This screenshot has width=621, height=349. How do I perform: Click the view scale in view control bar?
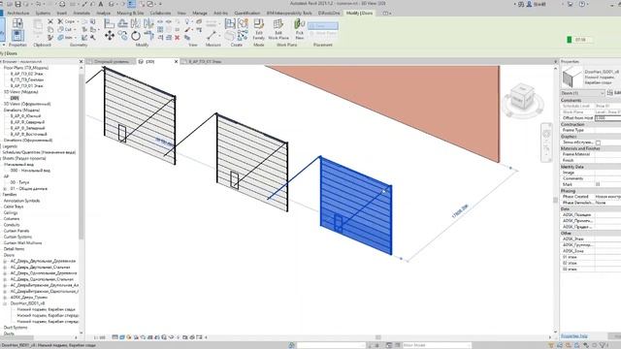tap(99, 337)
